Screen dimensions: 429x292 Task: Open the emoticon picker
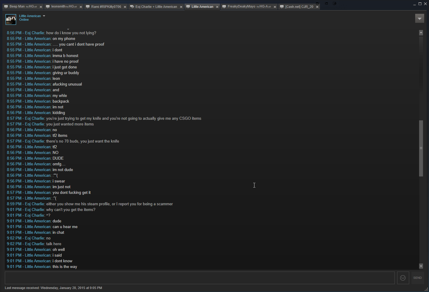[x=403, y=278]
